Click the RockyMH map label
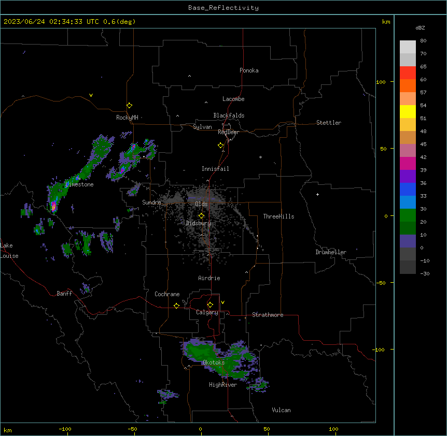Screen dimensions: 447x436 (127, 118)
